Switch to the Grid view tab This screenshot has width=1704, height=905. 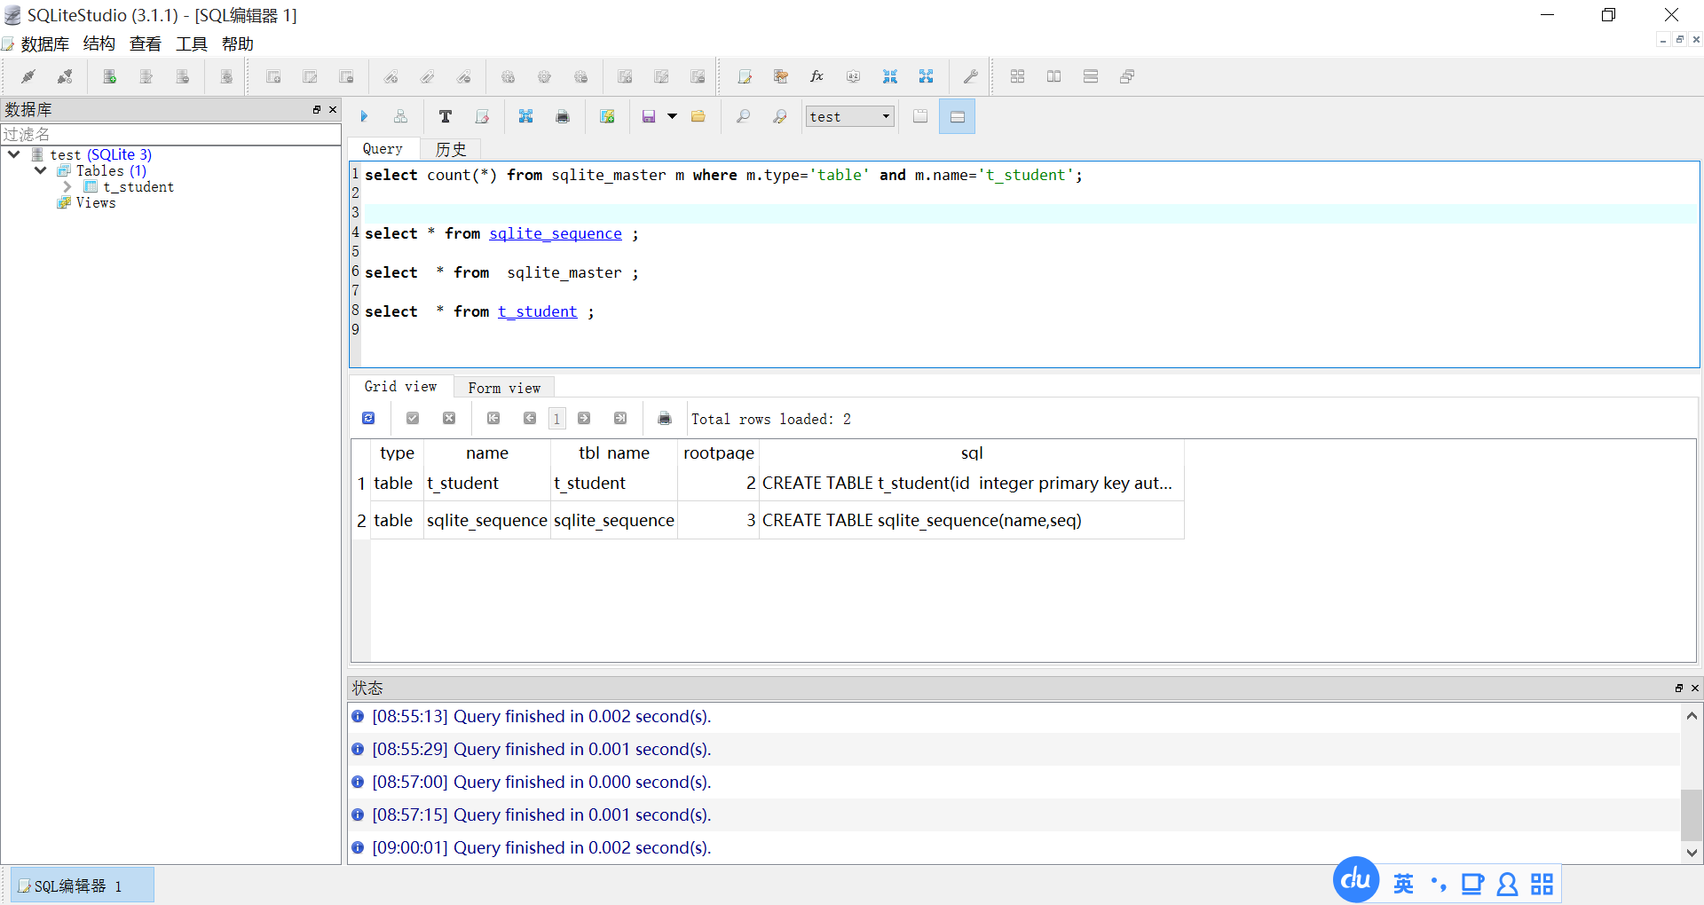[400, 386]
